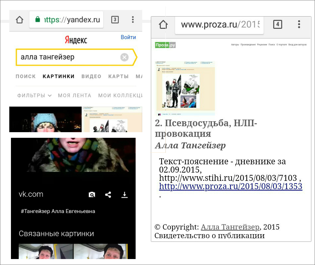Open the image result showing the proza.ru page screenshot

(x=112, y=119)
